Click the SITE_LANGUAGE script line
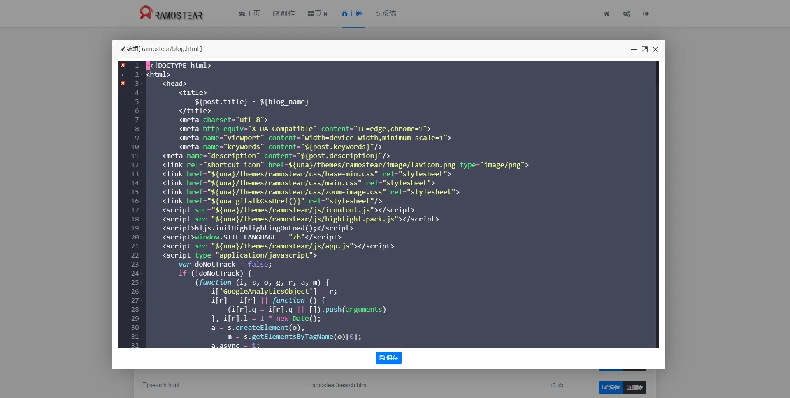The width and height of the screenshot is (790, 398). coord(252,237)
